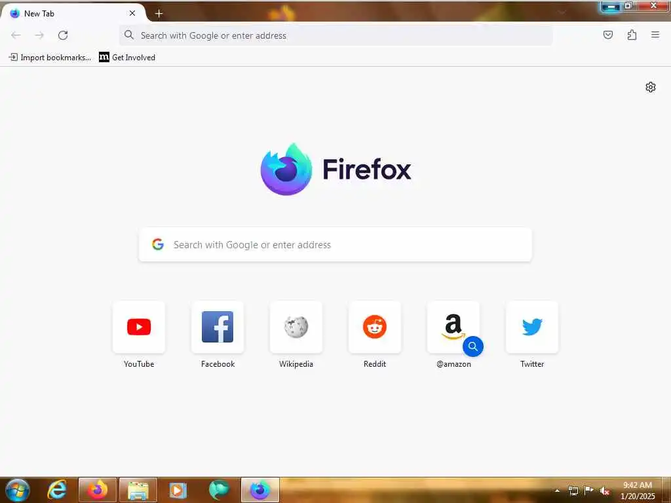Click Google G icon in search box
The image size is (671, 503).
pyautogui.click(x=158, y=244)
